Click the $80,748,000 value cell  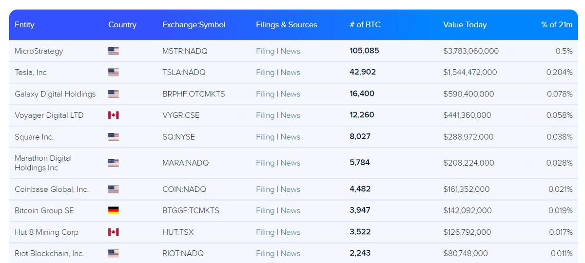pos(466,253)
